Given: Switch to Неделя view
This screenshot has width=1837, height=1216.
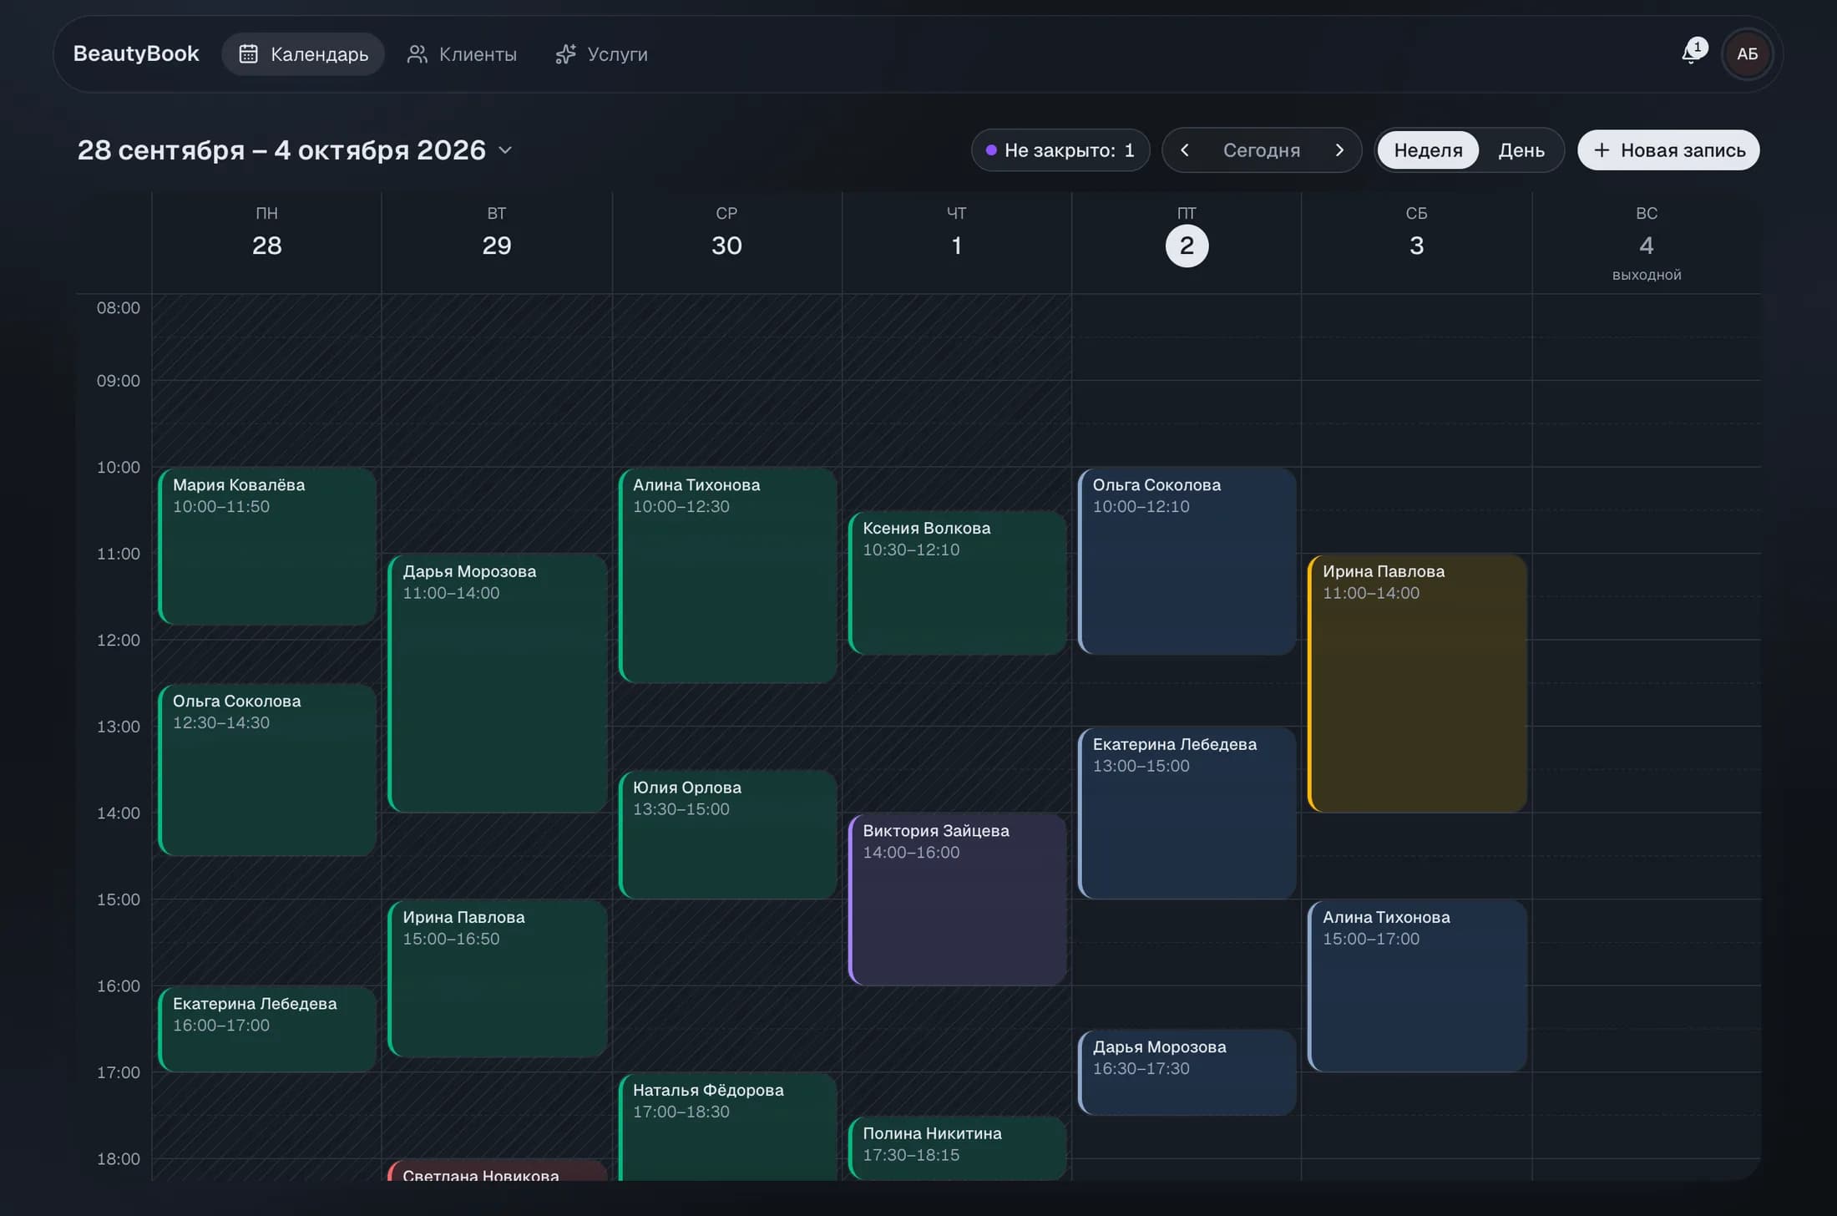Looking at the screenshot, I should pyautogui.click(x=1428, y=150).
